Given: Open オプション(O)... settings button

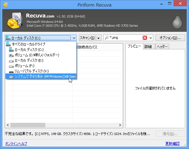Looking at the screenshot, I should point(170,38).
